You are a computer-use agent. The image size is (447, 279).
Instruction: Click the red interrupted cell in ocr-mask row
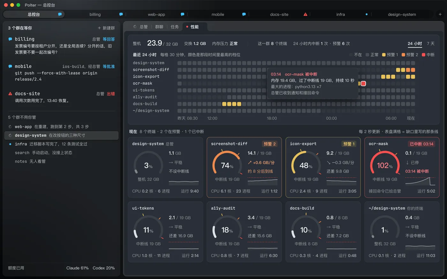[x=363, y=84]
